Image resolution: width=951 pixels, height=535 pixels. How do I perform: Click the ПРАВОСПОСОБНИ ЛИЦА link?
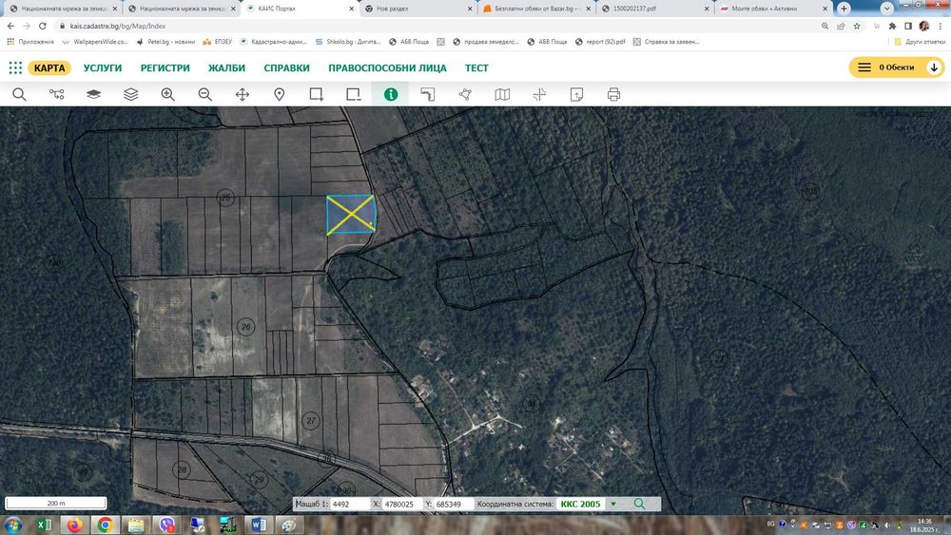point(387,67)
